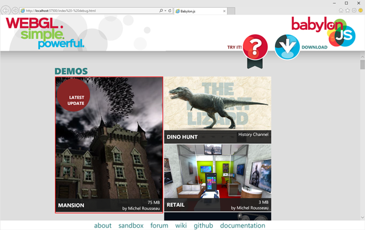Click the babylon JS logo
Image resolution: width=365 pixels, height=230 pixels.
click(323, 32)
